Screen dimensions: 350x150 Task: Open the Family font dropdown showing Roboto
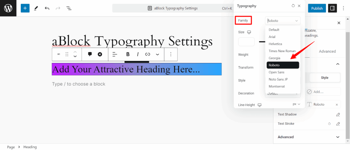283,21
